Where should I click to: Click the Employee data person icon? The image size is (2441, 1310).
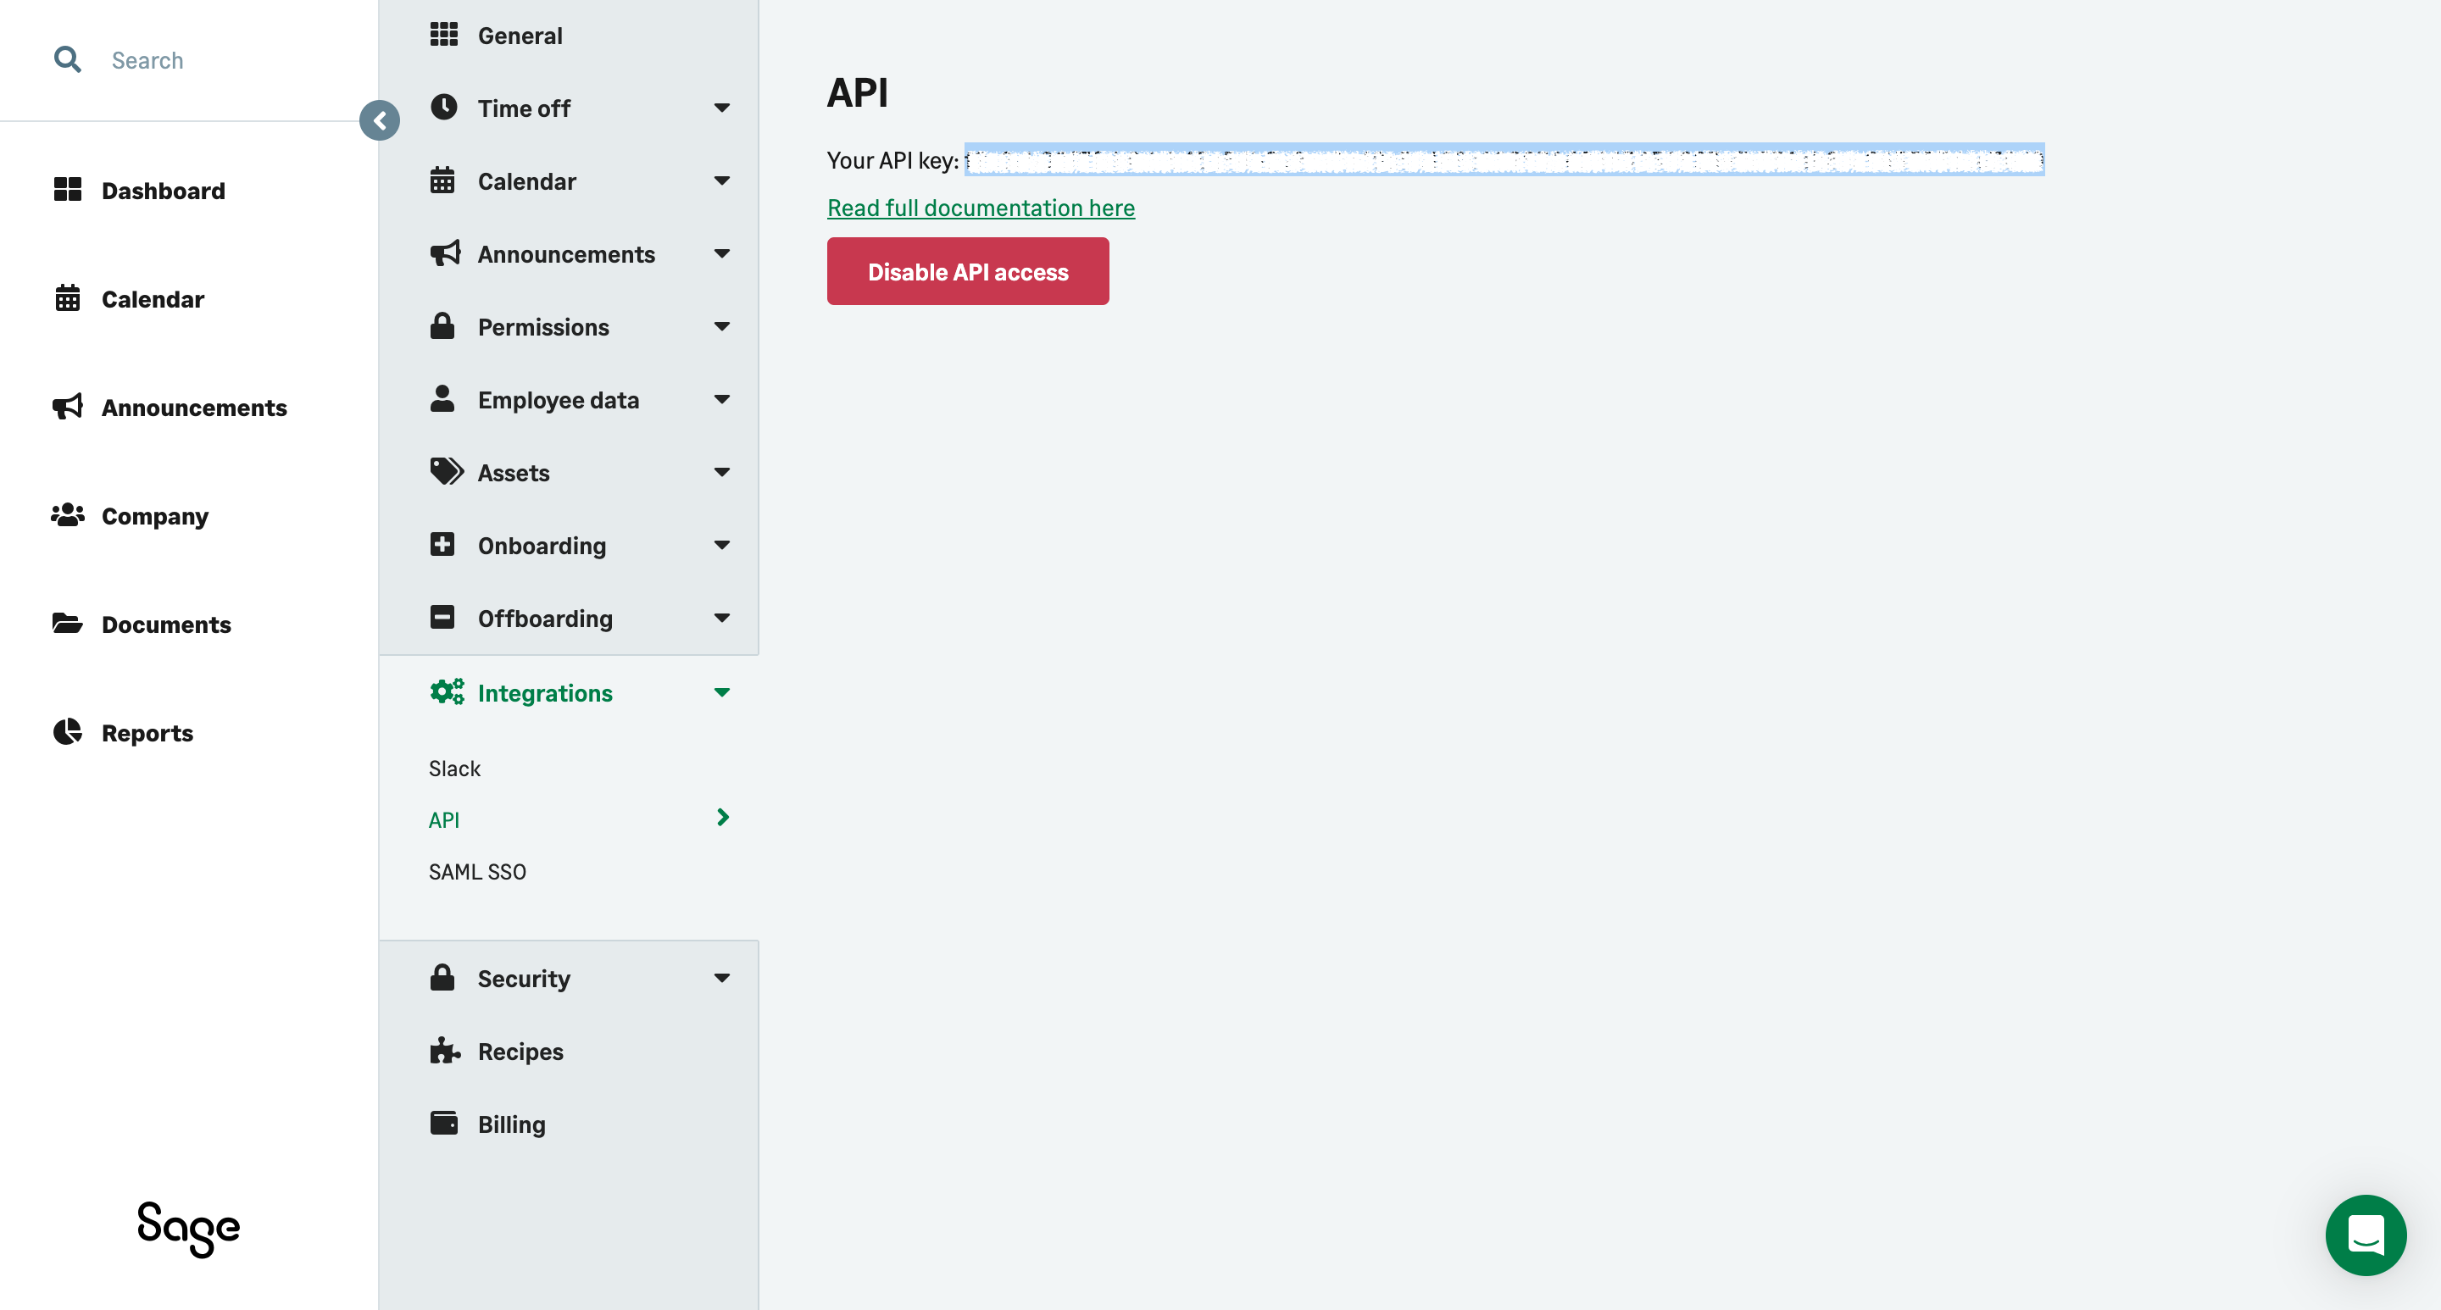[444, 399]
